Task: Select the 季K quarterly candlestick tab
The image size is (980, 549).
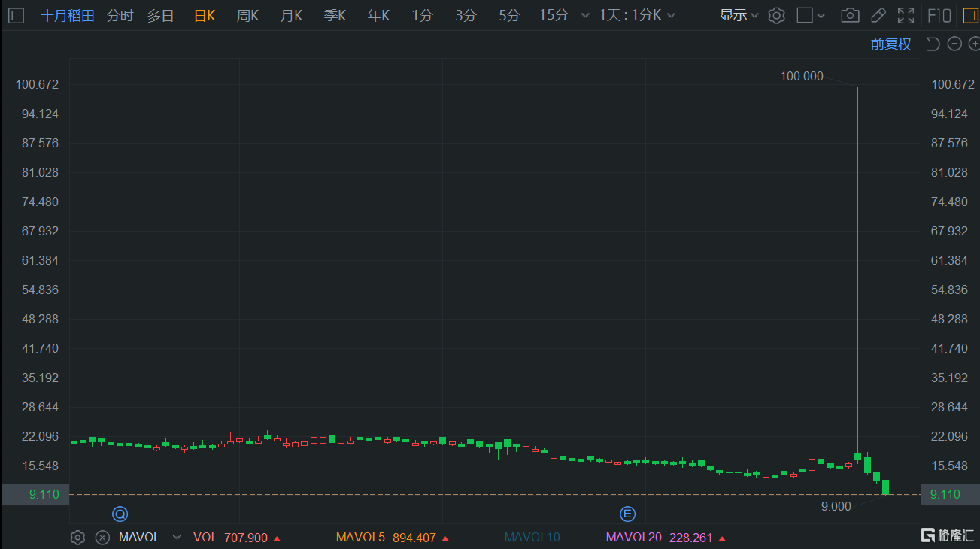Action: (x=335, y=15)
